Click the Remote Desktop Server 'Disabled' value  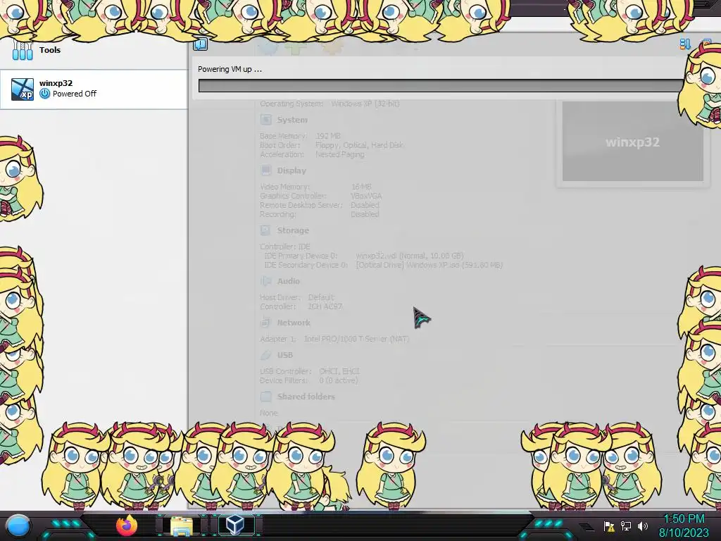point(365,205)
